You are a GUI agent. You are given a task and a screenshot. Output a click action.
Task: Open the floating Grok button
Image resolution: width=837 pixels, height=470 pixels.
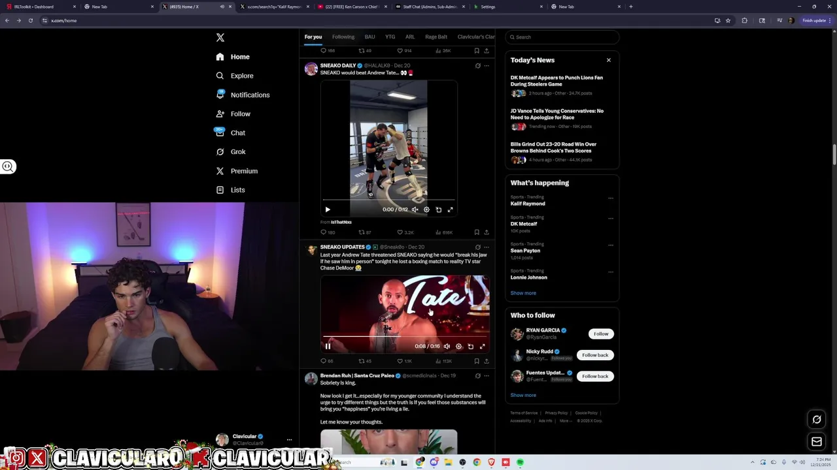pyautogui.click(x=817, y=420)
